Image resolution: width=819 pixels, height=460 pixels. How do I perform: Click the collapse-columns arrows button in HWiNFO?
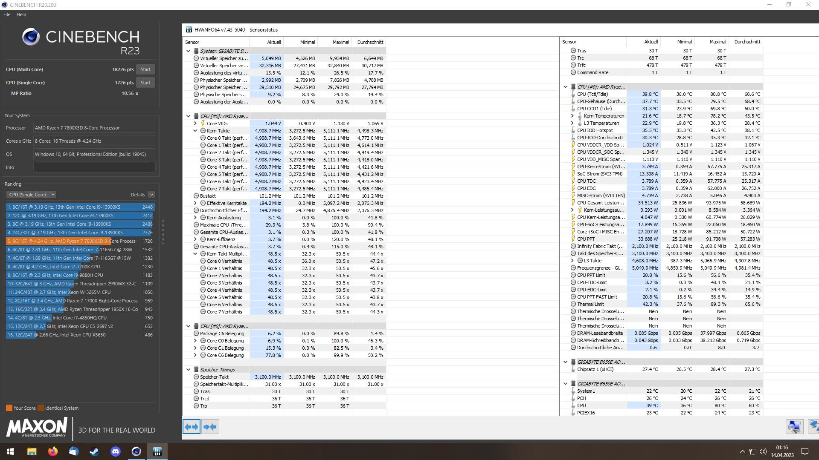[x=210, y=427]
